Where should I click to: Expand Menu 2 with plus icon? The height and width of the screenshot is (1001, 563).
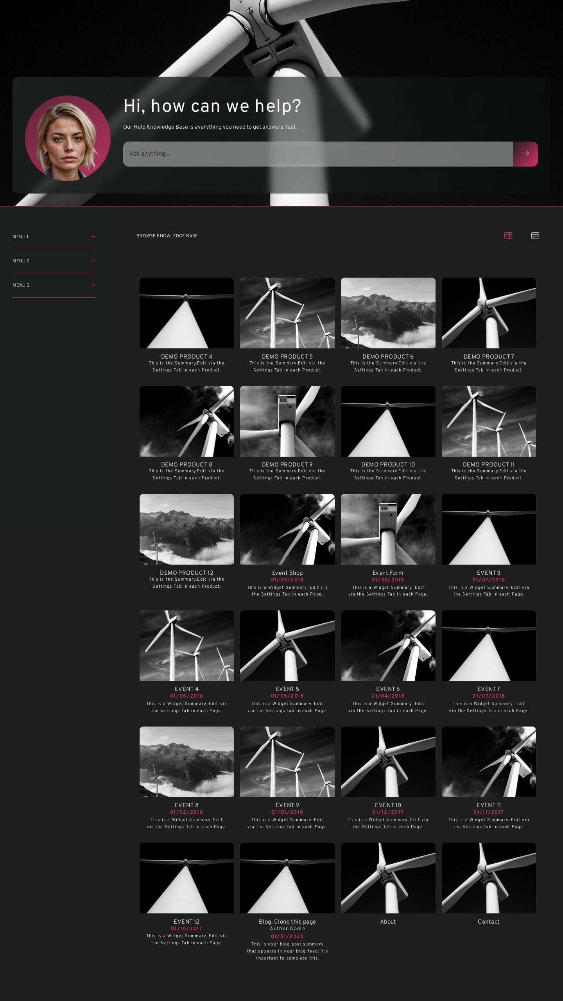[93, 261]
